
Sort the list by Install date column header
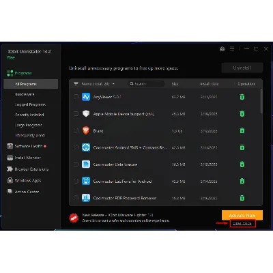[x=210, y=84]
